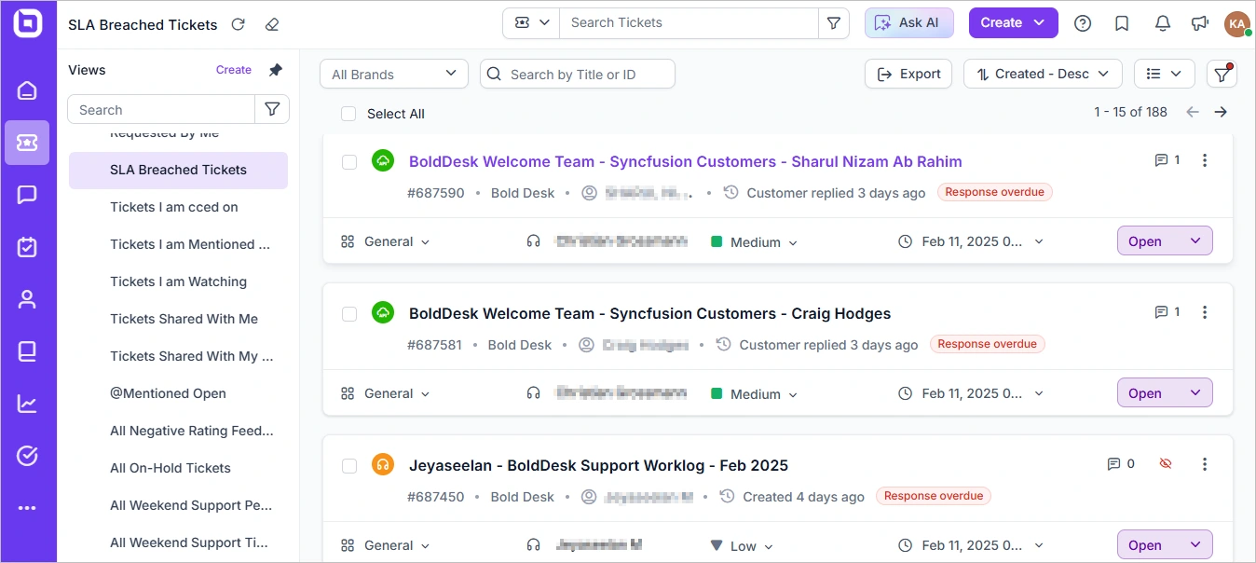Change Open status on ticket #687590
The width and height of the screenshot is (1256, 563).
pos(1165,241)
